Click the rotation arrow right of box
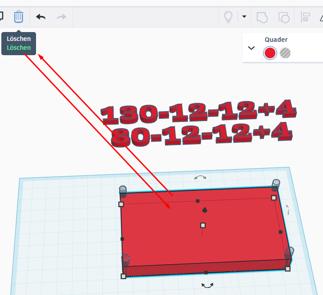 tap(287, 210)
